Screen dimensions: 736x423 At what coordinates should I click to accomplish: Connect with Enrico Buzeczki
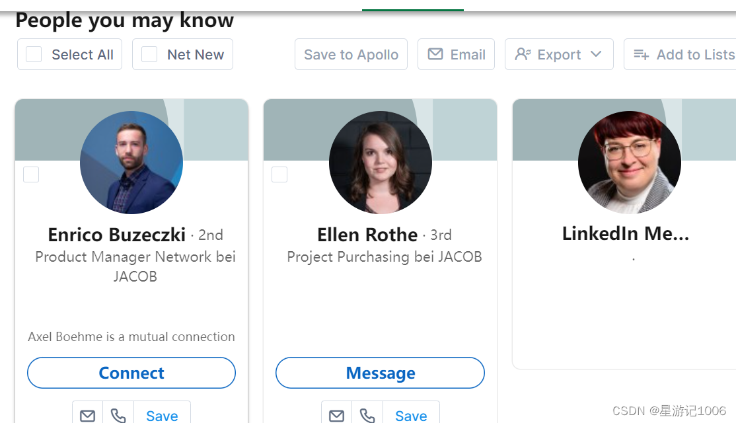(131, 373)
